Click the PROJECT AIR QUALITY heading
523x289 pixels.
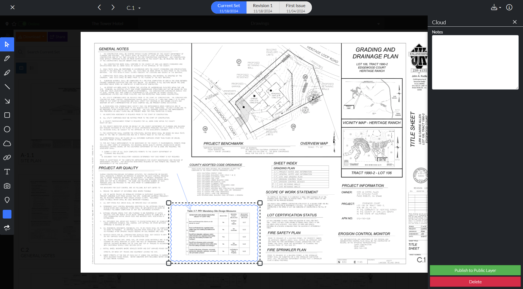(118, 168)
